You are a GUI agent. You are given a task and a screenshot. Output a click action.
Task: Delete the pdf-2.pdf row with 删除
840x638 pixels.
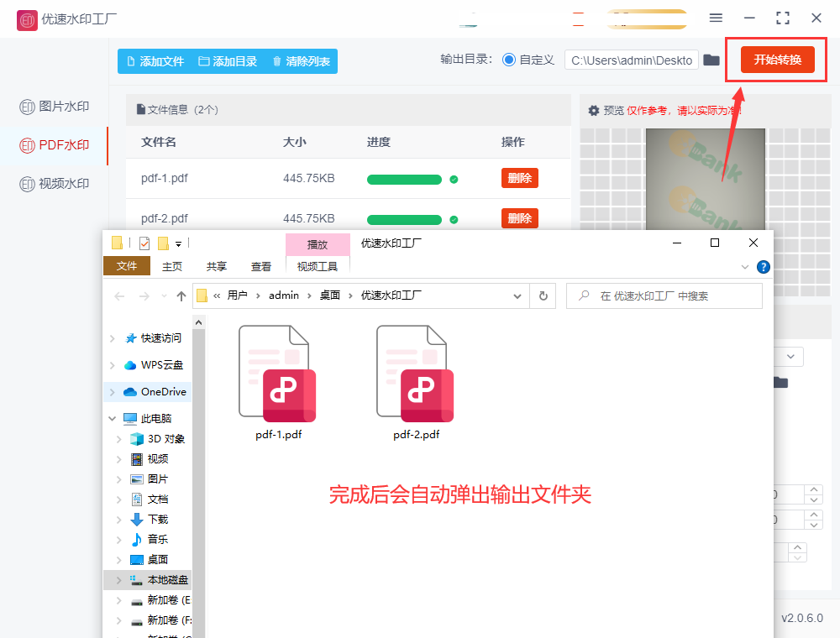tap(520, 218)
